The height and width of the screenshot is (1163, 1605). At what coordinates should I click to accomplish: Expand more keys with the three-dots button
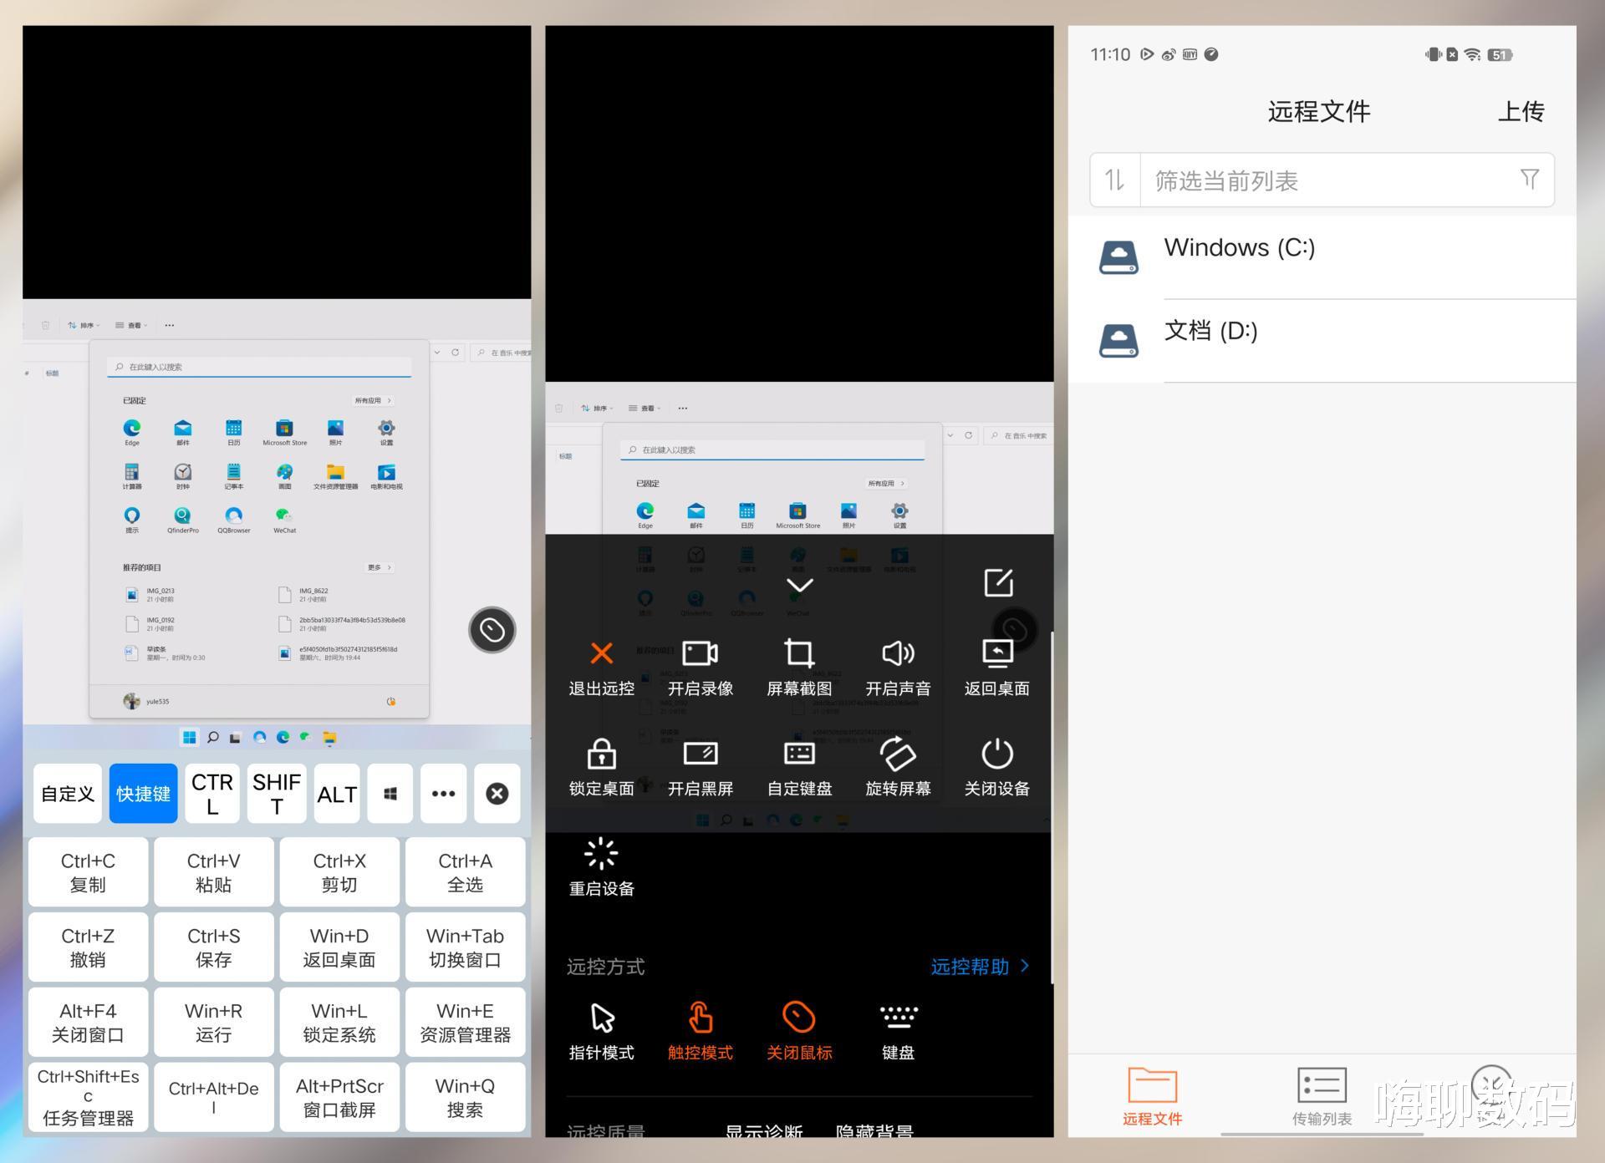coord(443,793)
